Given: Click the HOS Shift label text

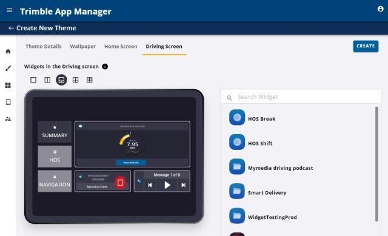Looking at the screenshot, I should point(260,143).
